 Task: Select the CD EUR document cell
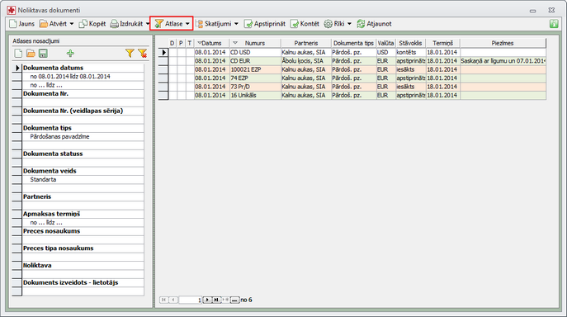click(x=255, y=61)
